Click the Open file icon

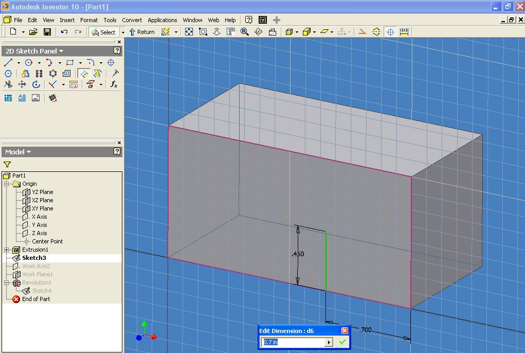[x=33, y=32]
